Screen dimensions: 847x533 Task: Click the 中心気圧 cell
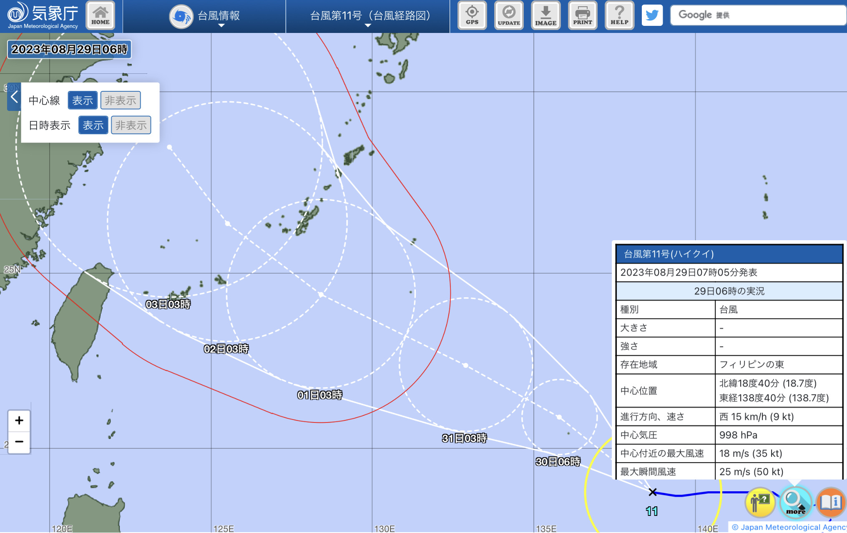coord(666,435)
